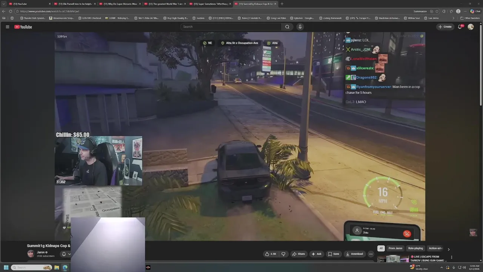The height and width of the screenshot is (272, 483).
Task: Go to YouTube home via logo
Action: coord(23,27)
